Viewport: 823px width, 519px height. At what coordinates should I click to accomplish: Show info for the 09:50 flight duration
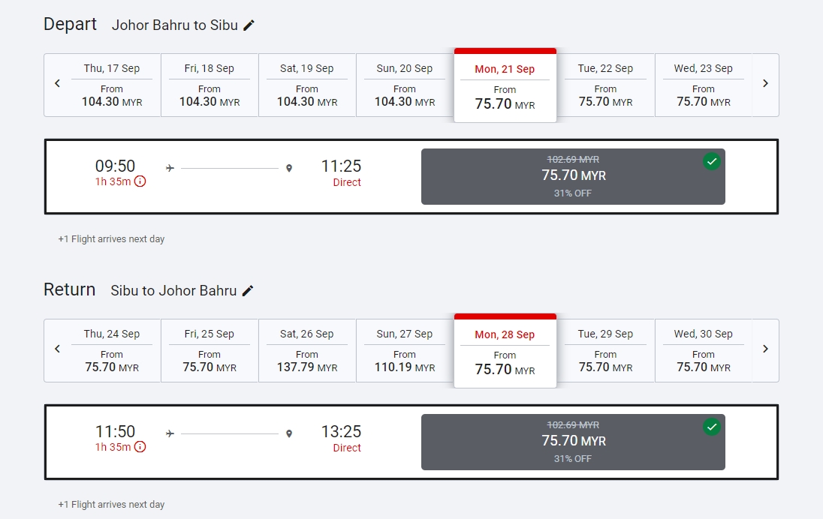(x=140, y=181)
